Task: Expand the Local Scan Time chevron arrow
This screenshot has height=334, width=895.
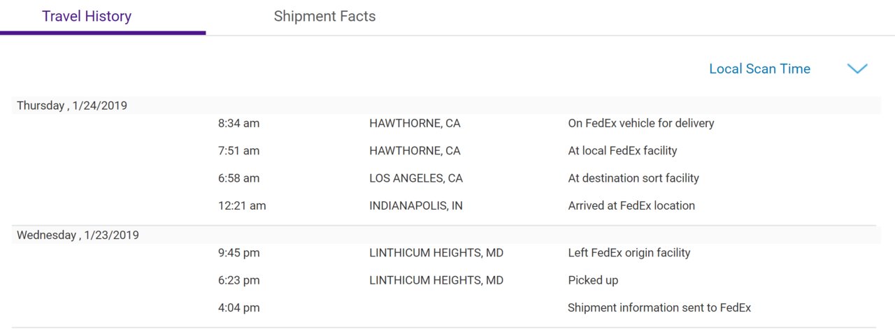Action: tap(857, 68)
